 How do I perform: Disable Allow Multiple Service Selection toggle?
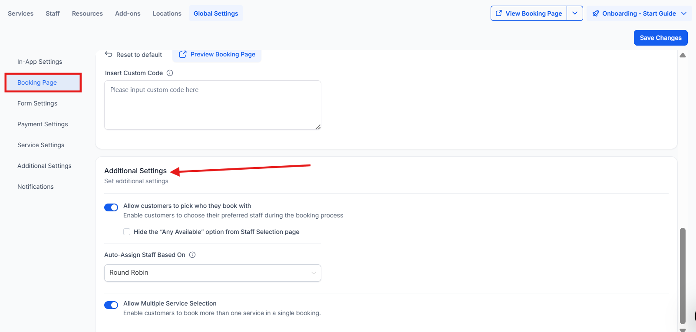[111, 305]
